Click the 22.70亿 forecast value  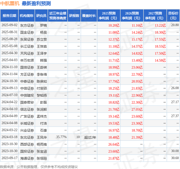[x=137, y=74]
